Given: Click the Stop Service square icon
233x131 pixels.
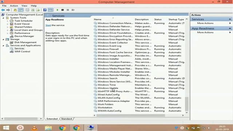Looking at the screenshot, I should pos(63,10).
